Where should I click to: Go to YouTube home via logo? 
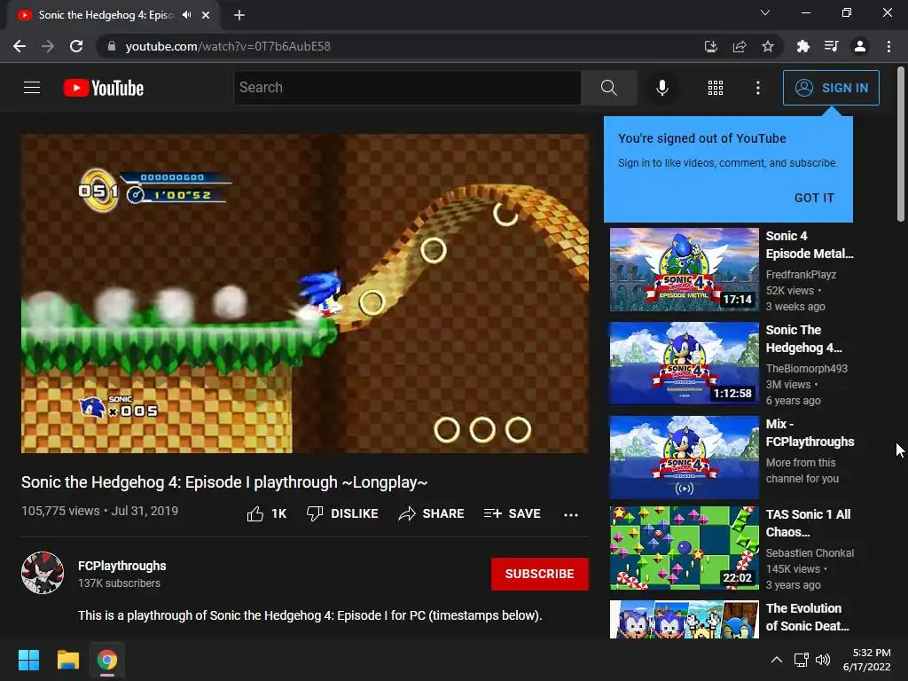pos(104,88)
